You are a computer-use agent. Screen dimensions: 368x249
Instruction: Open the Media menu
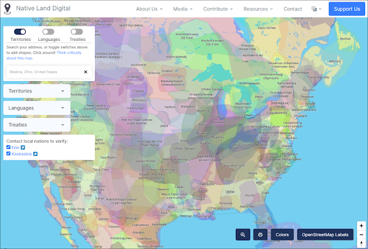coord(183,9)
